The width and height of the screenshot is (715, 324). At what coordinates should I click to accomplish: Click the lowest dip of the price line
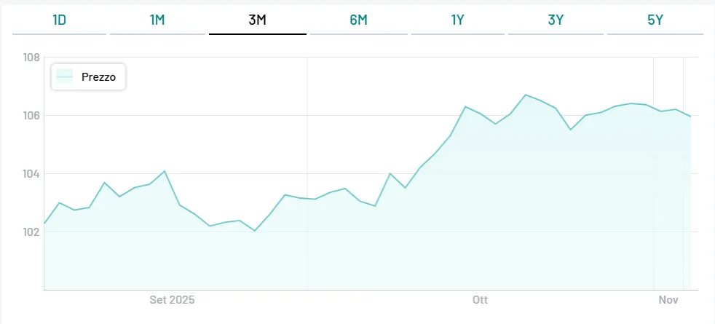coord(255,231)
